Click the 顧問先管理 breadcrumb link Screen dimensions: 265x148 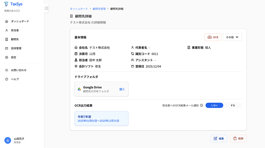click(99, 9)
